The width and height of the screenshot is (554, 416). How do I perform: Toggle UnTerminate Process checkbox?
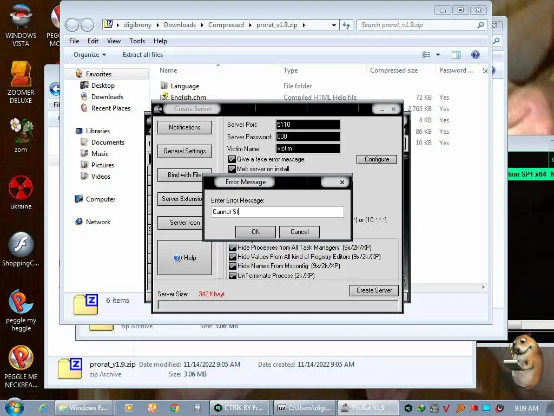point(233,275)
